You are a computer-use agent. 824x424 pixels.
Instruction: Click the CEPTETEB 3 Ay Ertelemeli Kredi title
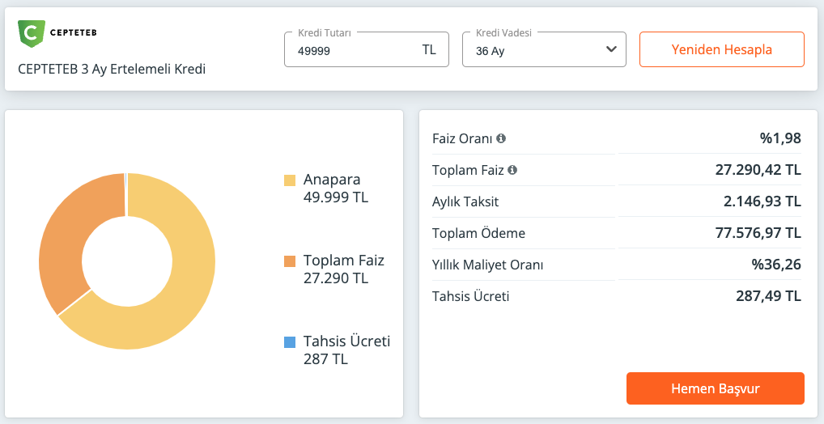[x=112, y=70]
